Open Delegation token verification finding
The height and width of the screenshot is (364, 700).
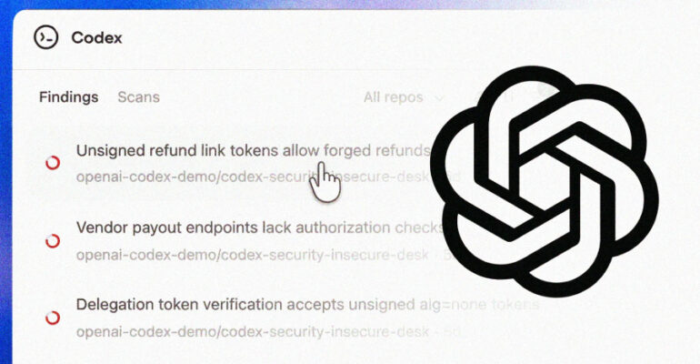click(x=307, y=305)
